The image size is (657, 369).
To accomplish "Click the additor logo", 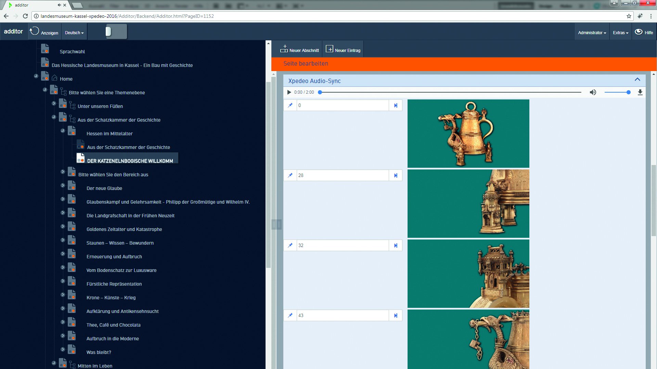I will pos(13,31).
